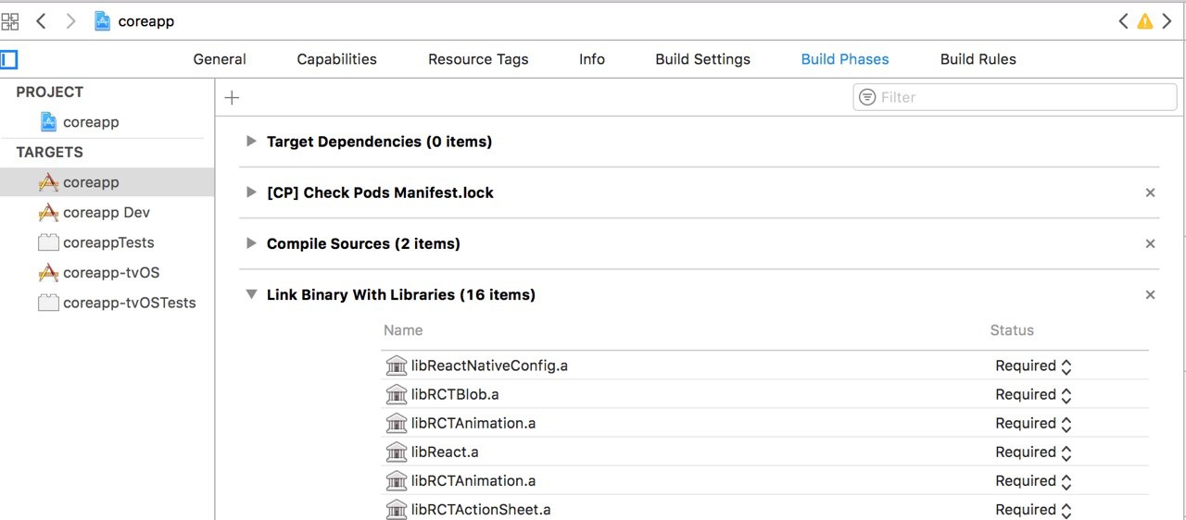Select libReact.a library row

(x=764, y=452)
